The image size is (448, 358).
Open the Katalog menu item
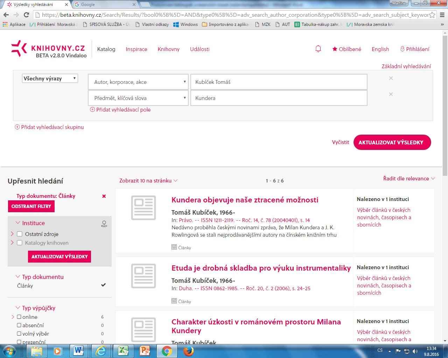coord(106,49)
